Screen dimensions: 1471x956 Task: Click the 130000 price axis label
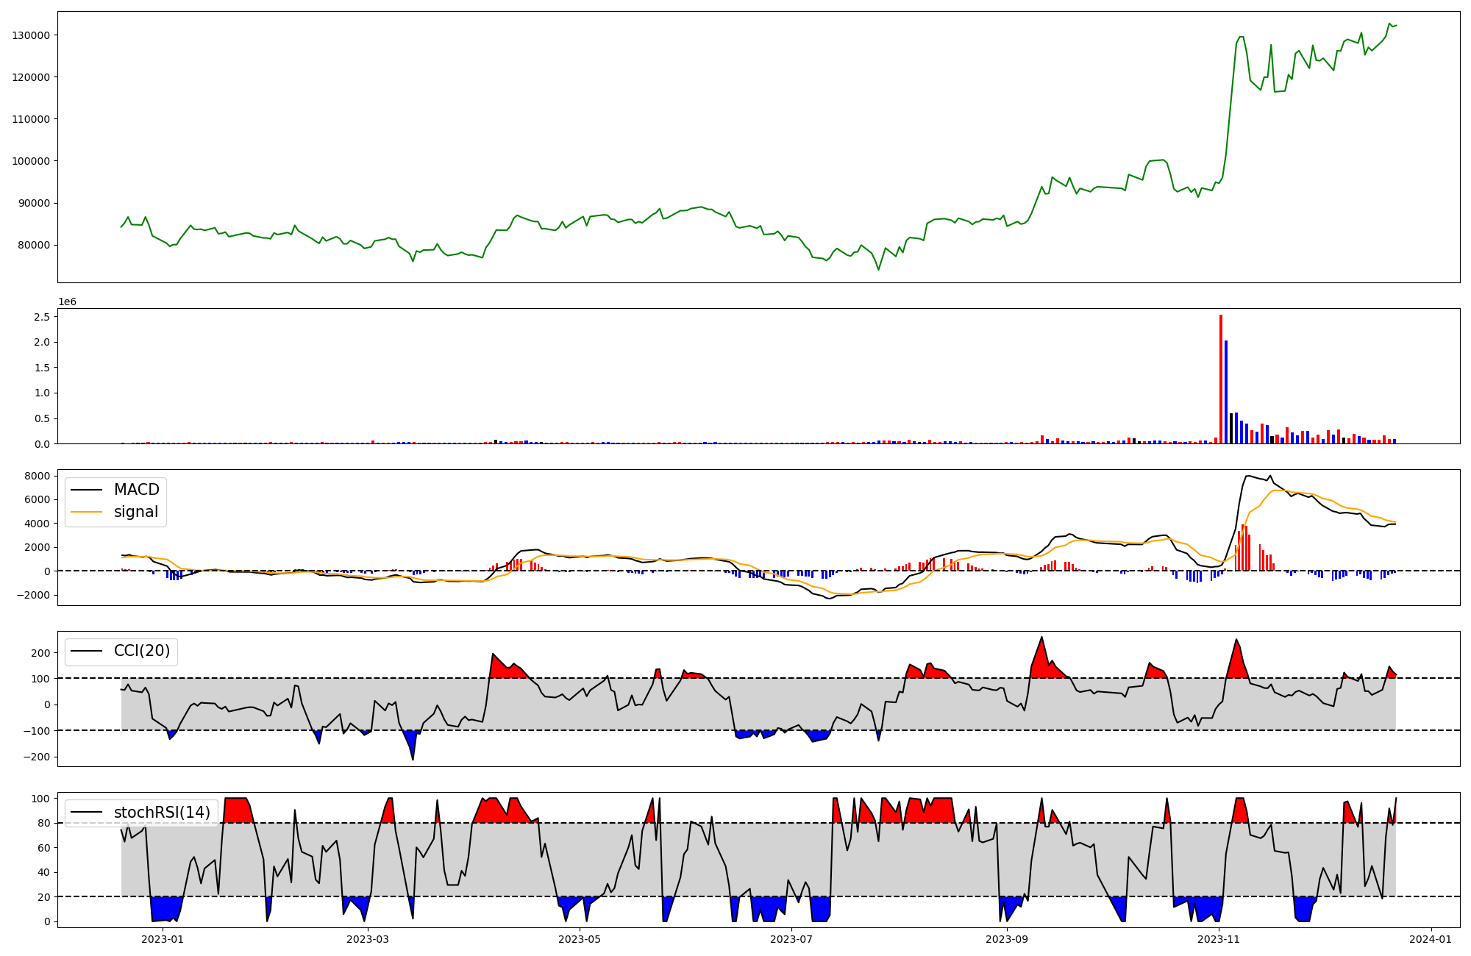(31, 35)
